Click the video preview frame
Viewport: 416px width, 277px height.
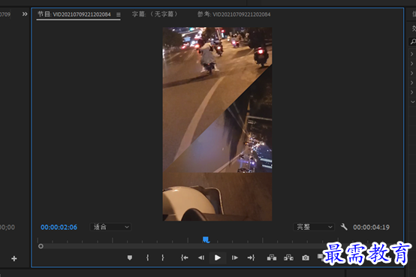pos(217,124)
